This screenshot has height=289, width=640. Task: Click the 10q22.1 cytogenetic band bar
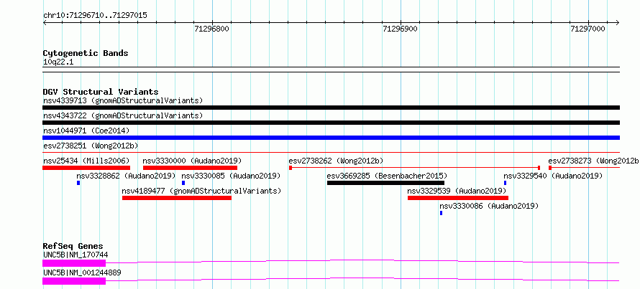[331, 70]
